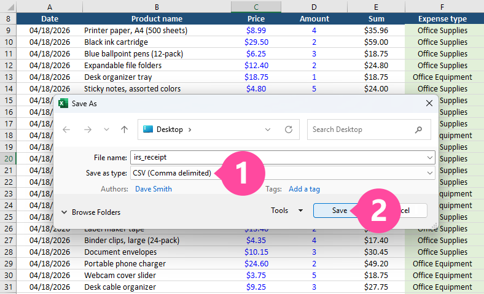Viewport: 484px width, 294px height.
Task: Click the Dave Smith author link
Action: coord(154,189)
